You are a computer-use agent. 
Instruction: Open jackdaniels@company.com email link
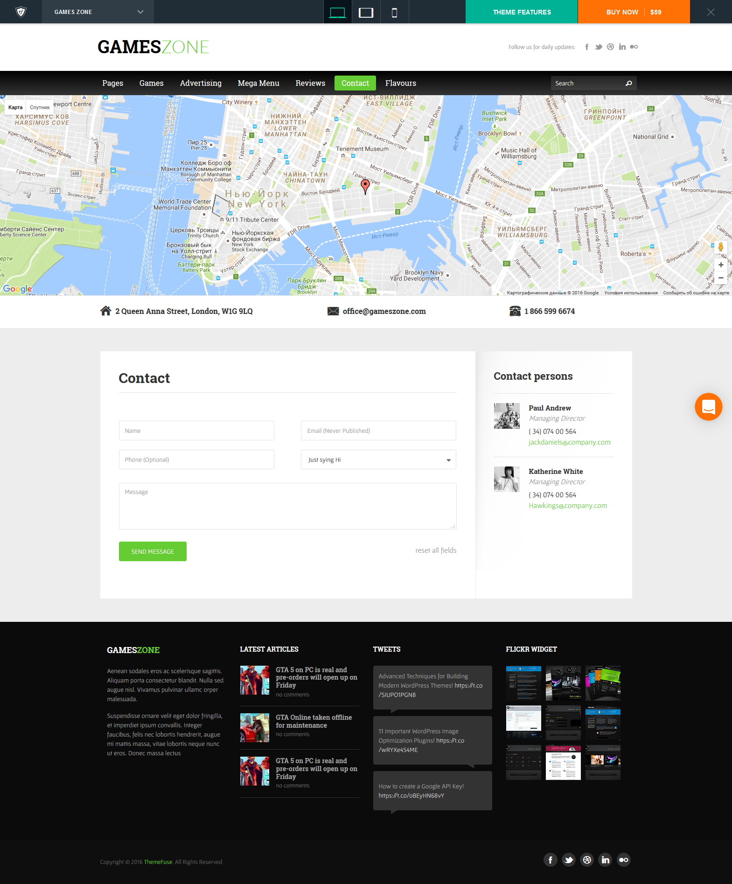(x=569, y=442)
